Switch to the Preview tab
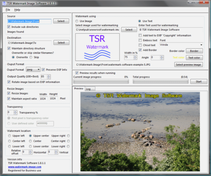Image resolution: width=211 pixels, height=176 pixels. (78, 88)
